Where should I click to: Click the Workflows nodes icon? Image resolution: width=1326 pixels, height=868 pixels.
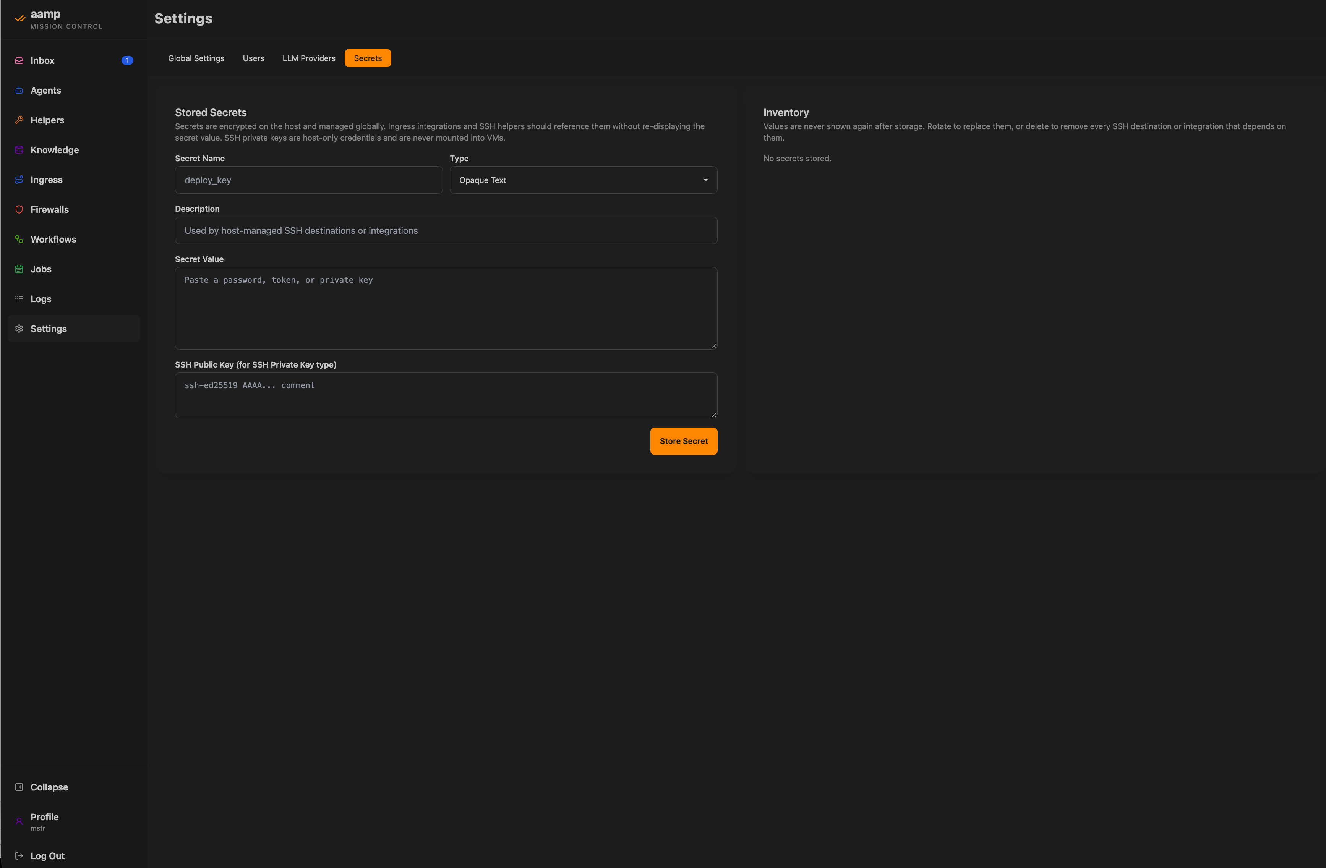tap(19, 239)
